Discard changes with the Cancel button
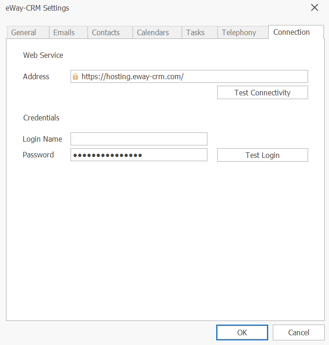Image resolution: width=329 pixels, height=345 pixels. coord(298,332)
